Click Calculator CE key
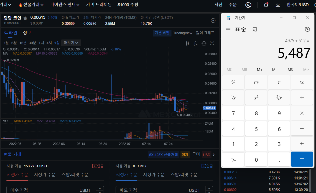316x193 pixels. pos(256,82)
